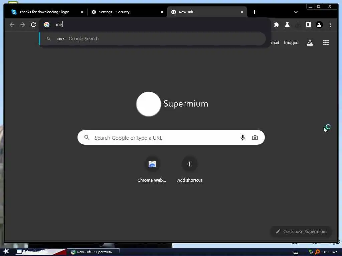Click the 10:02 AM clock
The width and height of the screenshot is (342, 256).
tap(330, 252)
